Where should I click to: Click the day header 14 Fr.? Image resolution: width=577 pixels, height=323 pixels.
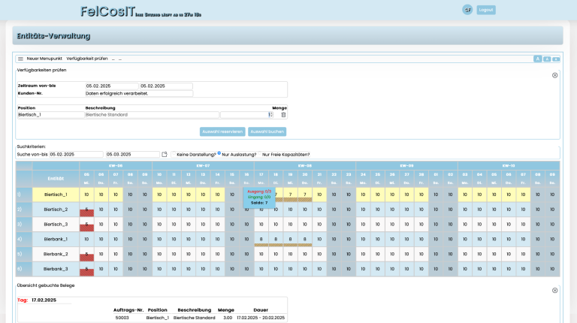[217, 179]
